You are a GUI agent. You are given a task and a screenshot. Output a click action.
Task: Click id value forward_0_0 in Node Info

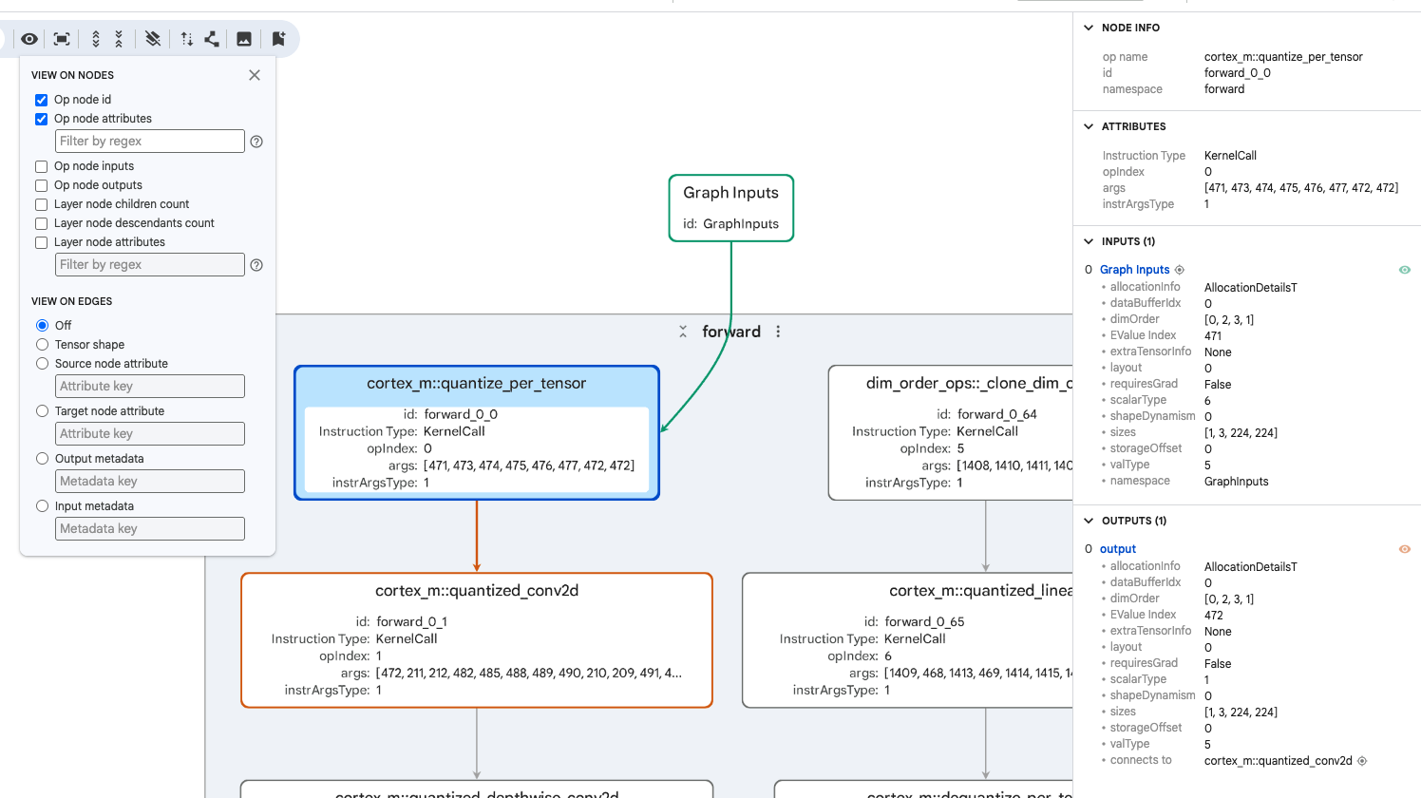[x=1238, y=73]
